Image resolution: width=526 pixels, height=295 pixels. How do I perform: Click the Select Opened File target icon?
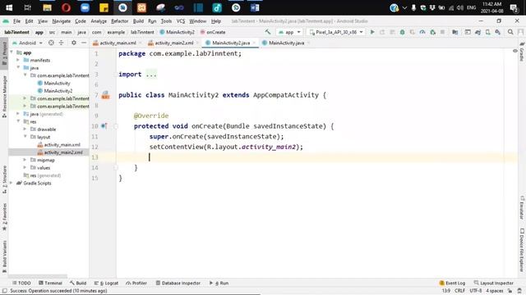(x=51, y=43)
